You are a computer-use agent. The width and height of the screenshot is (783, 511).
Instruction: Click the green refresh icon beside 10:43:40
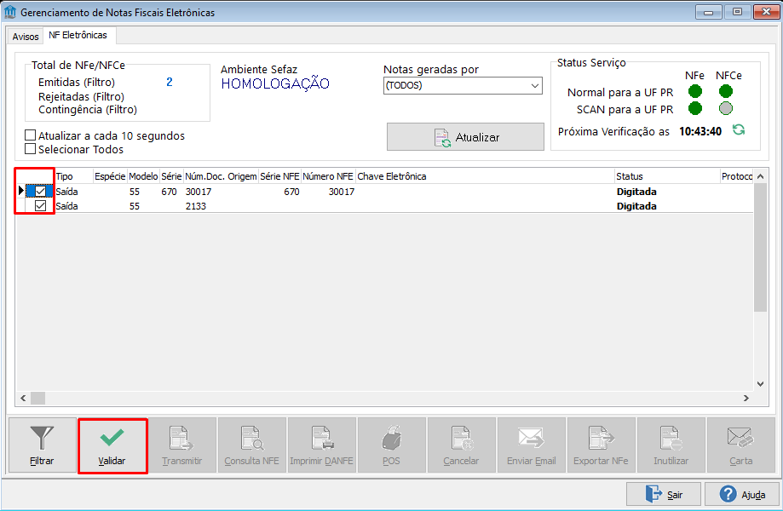739,130
